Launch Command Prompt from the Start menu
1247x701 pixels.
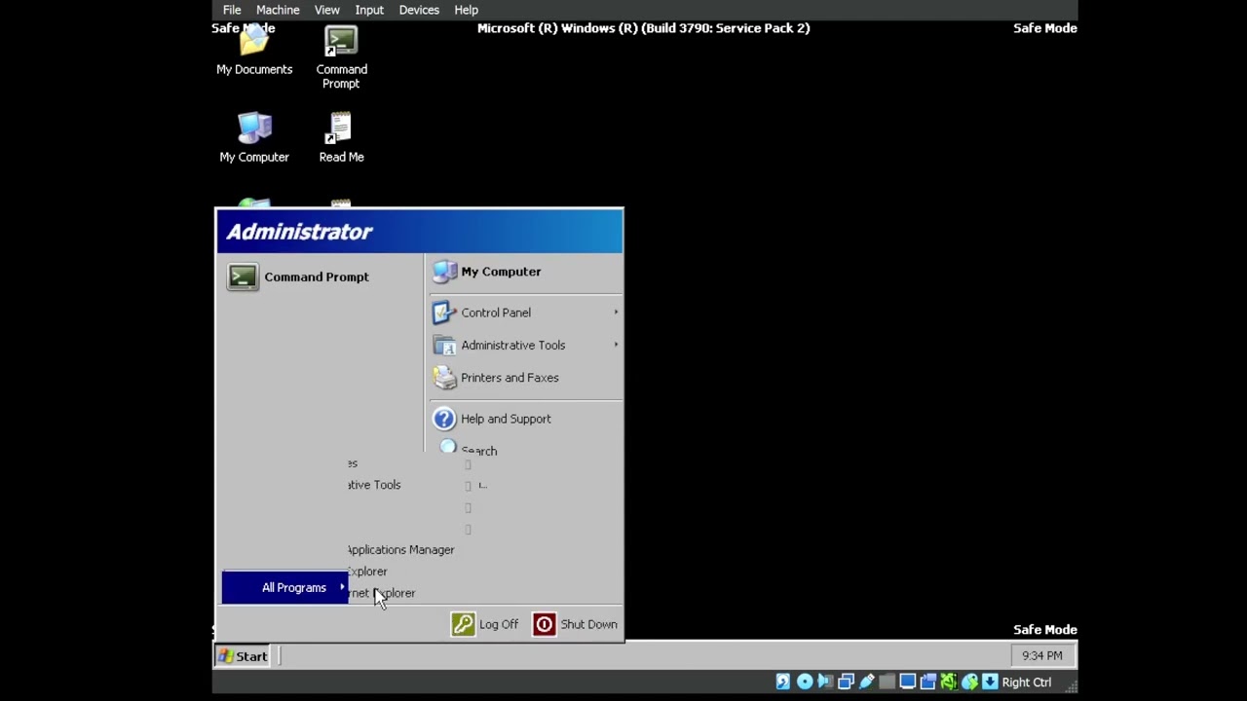pyautogui.click(x=320, y=277)
